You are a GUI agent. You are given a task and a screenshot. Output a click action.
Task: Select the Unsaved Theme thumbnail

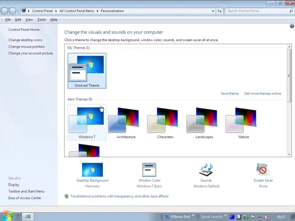point(87,71)
